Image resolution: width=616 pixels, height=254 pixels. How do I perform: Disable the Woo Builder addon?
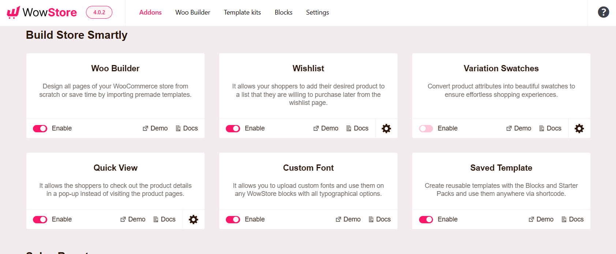(x=40, y=128)
